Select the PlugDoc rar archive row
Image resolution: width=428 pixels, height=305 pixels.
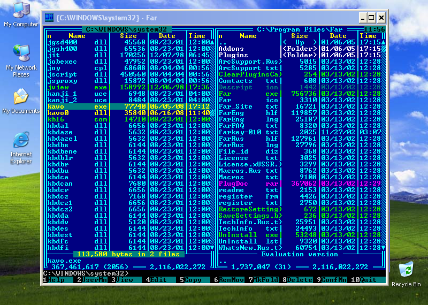pyautogui.click(x=300, y=184)
